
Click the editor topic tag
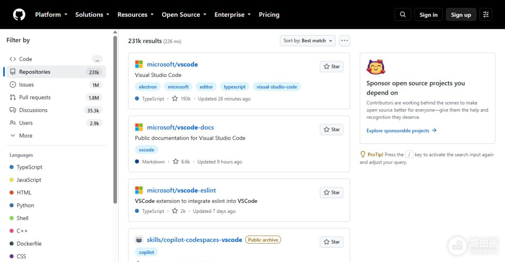coord(206,87)
